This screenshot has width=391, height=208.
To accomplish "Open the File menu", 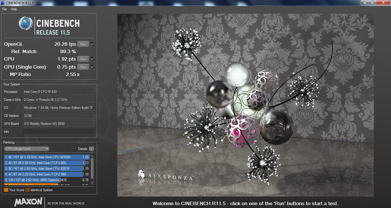I will pyautogui.click(x=4, y=9).
